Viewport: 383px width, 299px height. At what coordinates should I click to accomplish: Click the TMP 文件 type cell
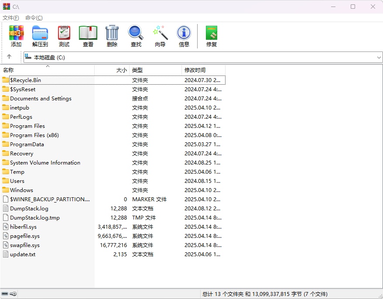144,217
